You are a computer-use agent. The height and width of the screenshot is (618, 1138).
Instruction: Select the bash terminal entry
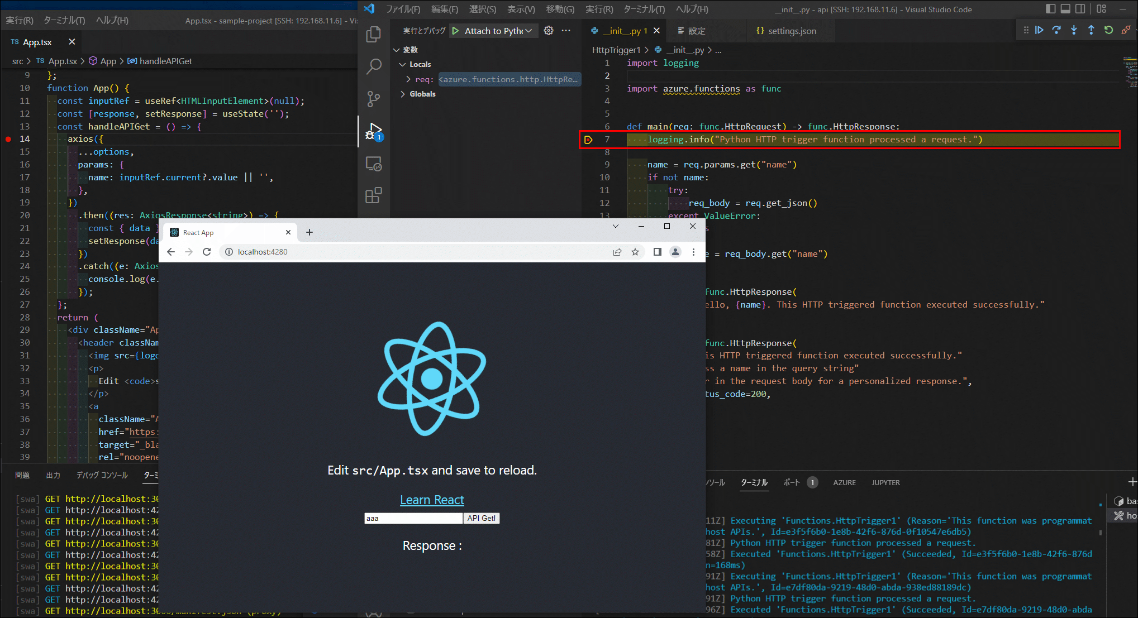coord(1124,501)
